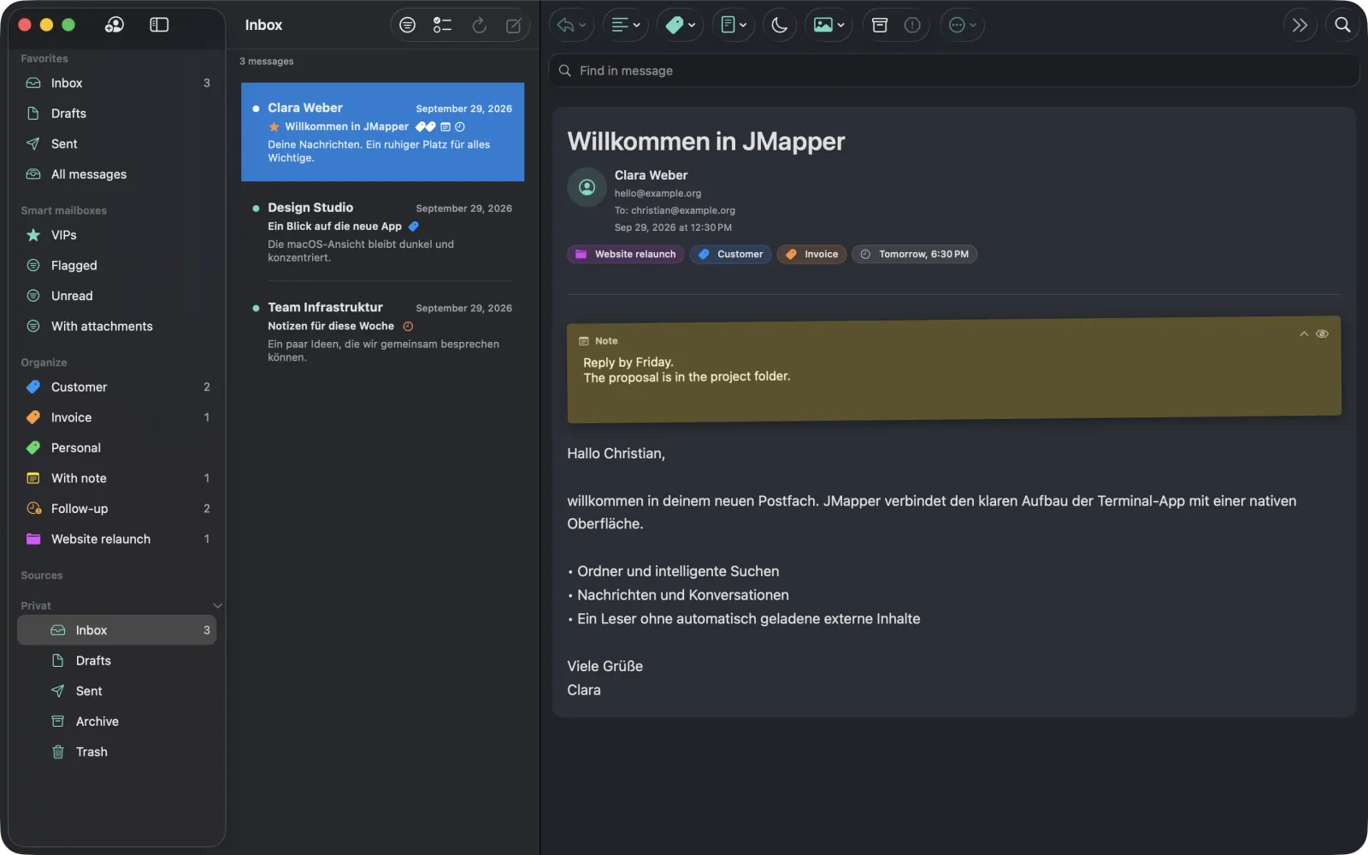Compose a new message with the pencil icon
The image size is (1368, 855).
tap(514, 25)
